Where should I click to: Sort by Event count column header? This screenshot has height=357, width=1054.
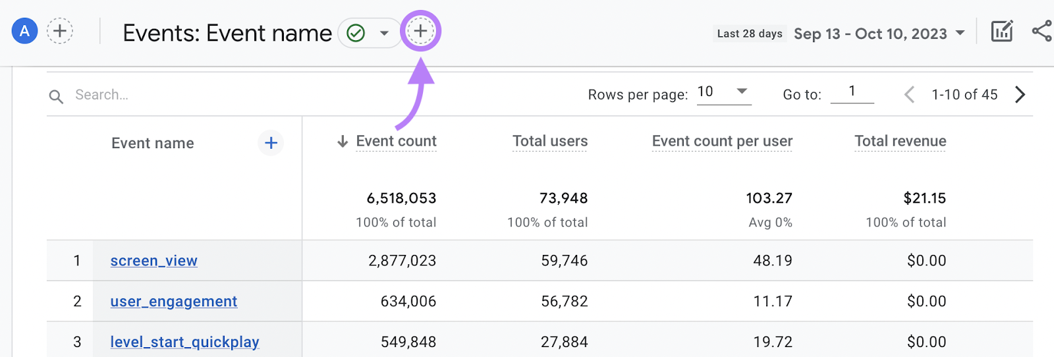tap(396, 141)
